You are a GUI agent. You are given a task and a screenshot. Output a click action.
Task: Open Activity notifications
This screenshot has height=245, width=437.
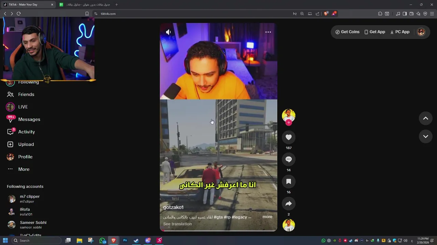pyautogui.click(x=21, y=132)
